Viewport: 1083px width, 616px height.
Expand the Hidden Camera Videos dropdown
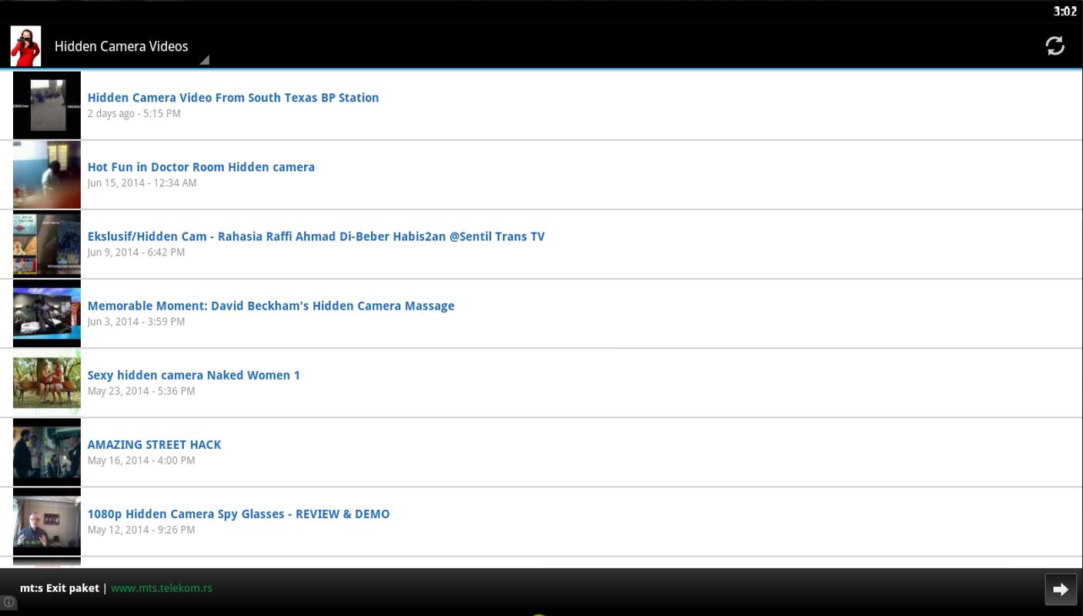(x=131, y=47)
